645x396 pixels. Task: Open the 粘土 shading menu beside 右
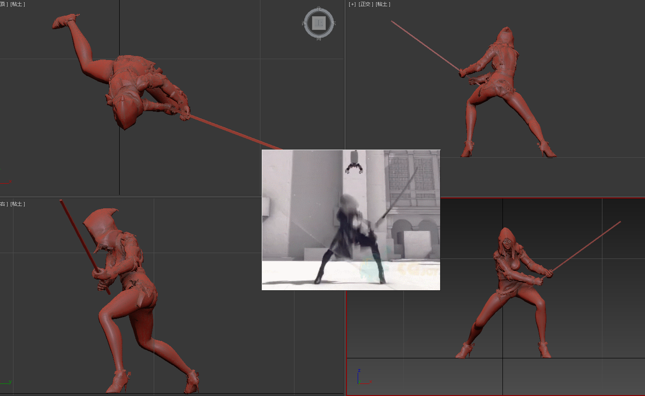pyautogui.click(x=17, y=204)
